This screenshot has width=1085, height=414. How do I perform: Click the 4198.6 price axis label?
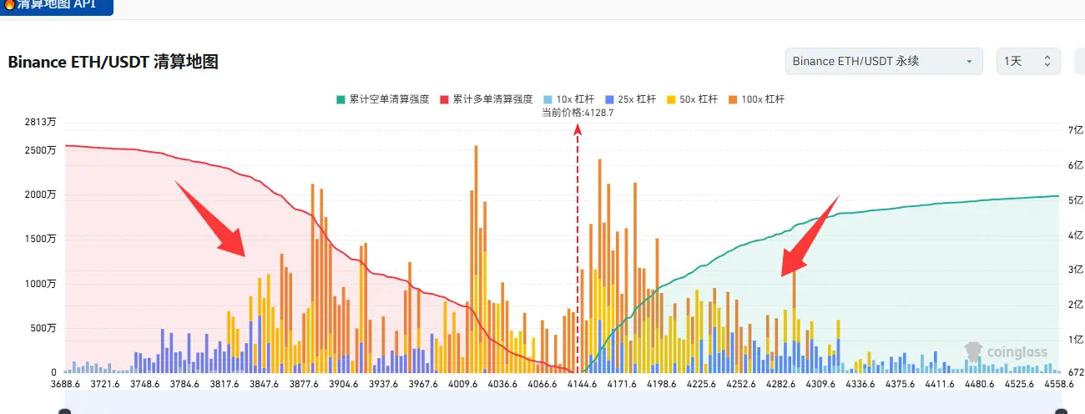coord(661,384)
